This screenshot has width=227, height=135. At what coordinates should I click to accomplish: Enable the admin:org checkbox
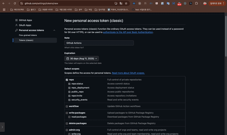coord(67,130)
